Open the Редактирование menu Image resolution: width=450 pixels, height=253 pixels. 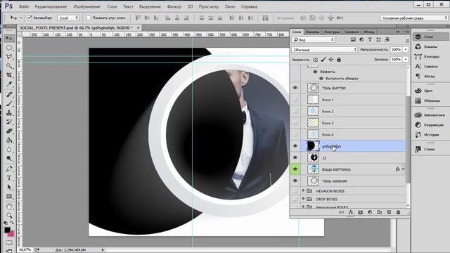[x=51, y=6]
